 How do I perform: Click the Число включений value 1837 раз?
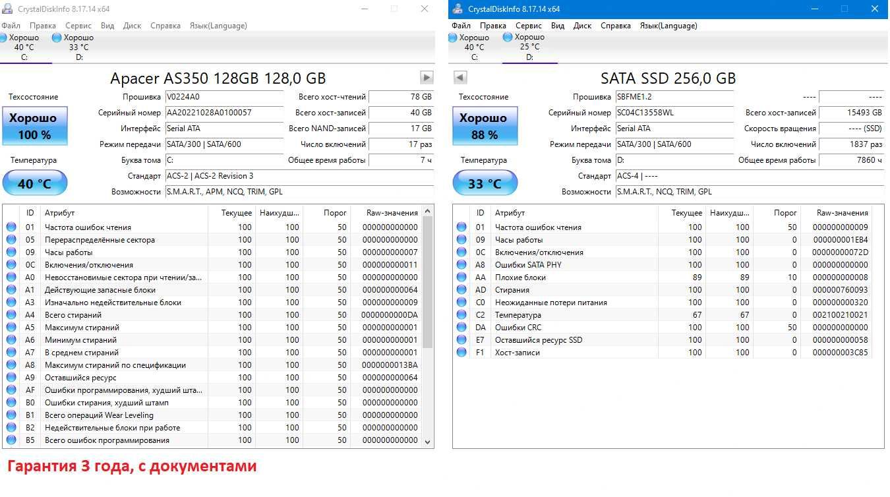(851, 144)
